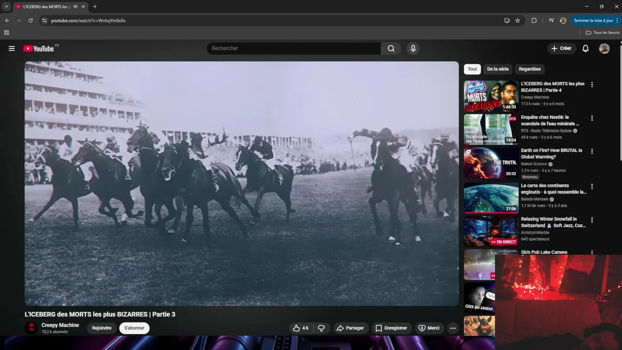Go back in browser history
622x350 pixels.
click(x=7, y=20)
